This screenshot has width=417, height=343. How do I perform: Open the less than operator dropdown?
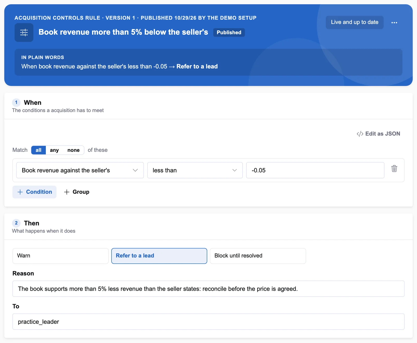(x=195, y=170)
